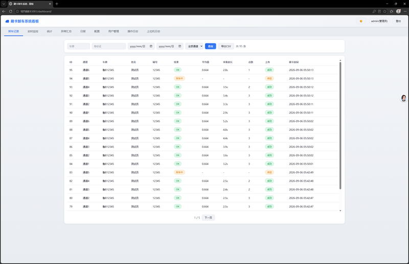409x264 pixels.
Task: Click the browser refresh icon
Action: (x=10, y=11)
